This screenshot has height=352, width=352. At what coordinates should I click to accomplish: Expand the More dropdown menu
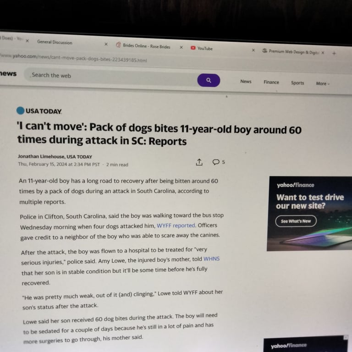323,83
